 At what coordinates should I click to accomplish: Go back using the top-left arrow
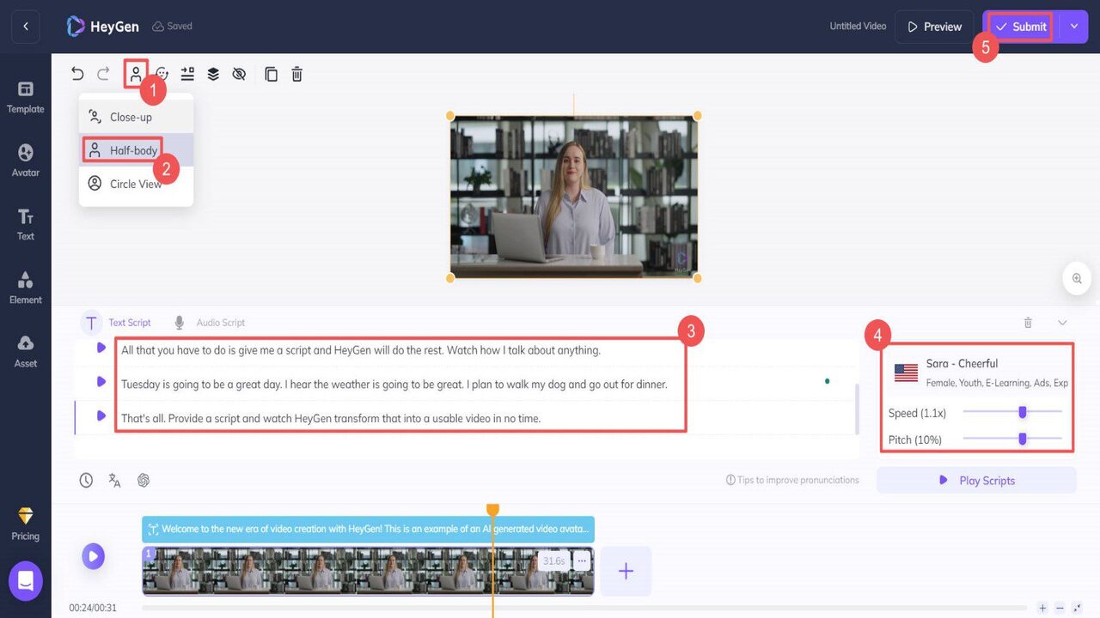[26, 27]
